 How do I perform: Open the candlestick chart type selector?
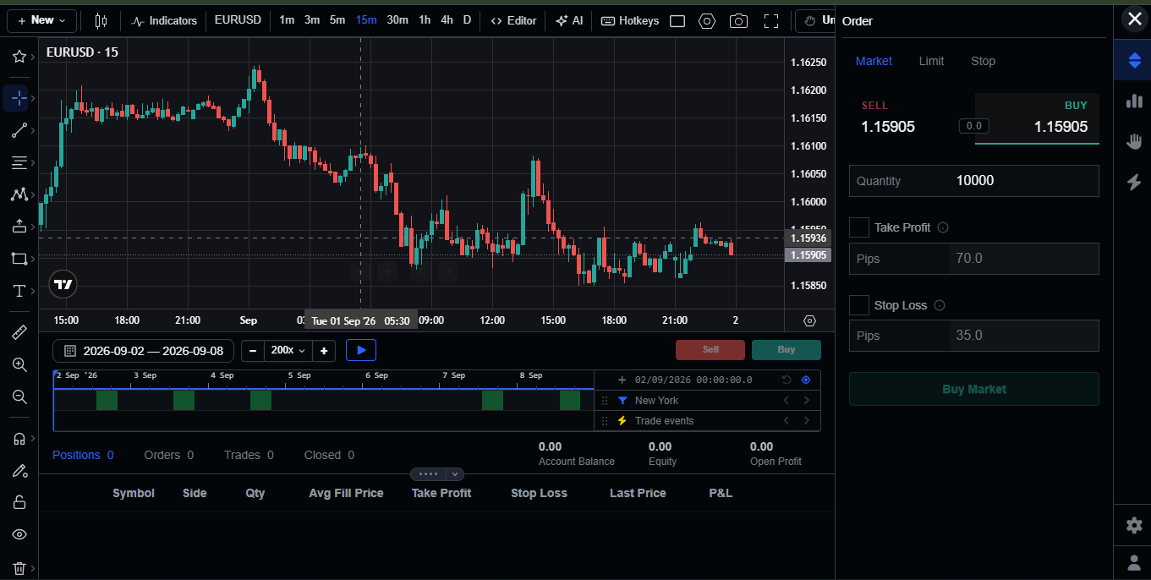click(101, 20)
